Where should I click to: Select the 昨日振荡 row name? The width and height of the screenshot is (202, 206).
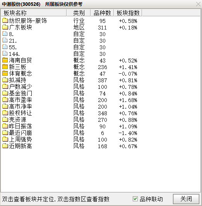[x=21, y=126]
